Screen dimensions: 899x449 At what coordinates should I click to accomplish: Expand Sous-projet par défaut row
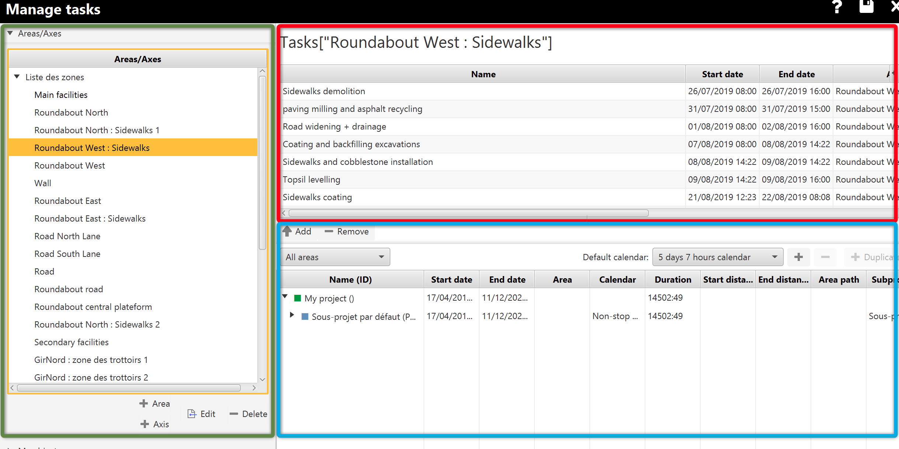pyautogui.click(x=292, y=315)
